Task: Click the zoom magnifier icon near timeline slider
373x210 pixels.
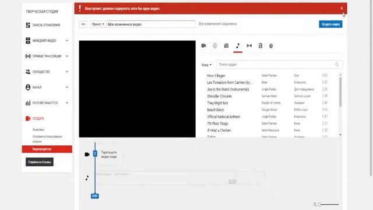Action: point(315,204)
